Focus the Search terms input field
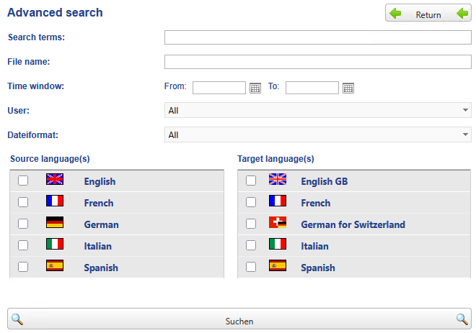Screen dimensions: 476x333 pyautogui.click(x=317, y=37)
